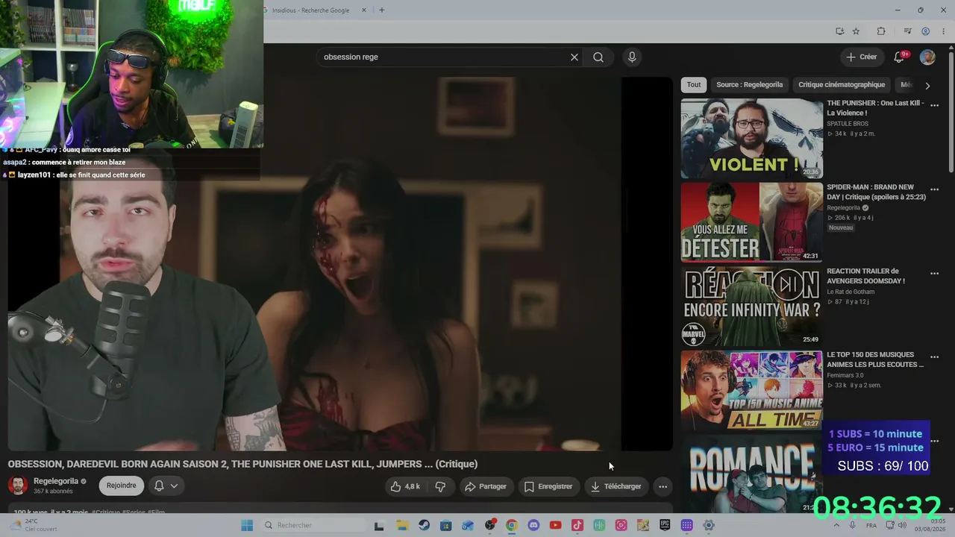Open Google Chrome from the taskbar
Image resolution: width=955 pixels, height=537 pixels.
pyautogui.click(x=511, y=525)
